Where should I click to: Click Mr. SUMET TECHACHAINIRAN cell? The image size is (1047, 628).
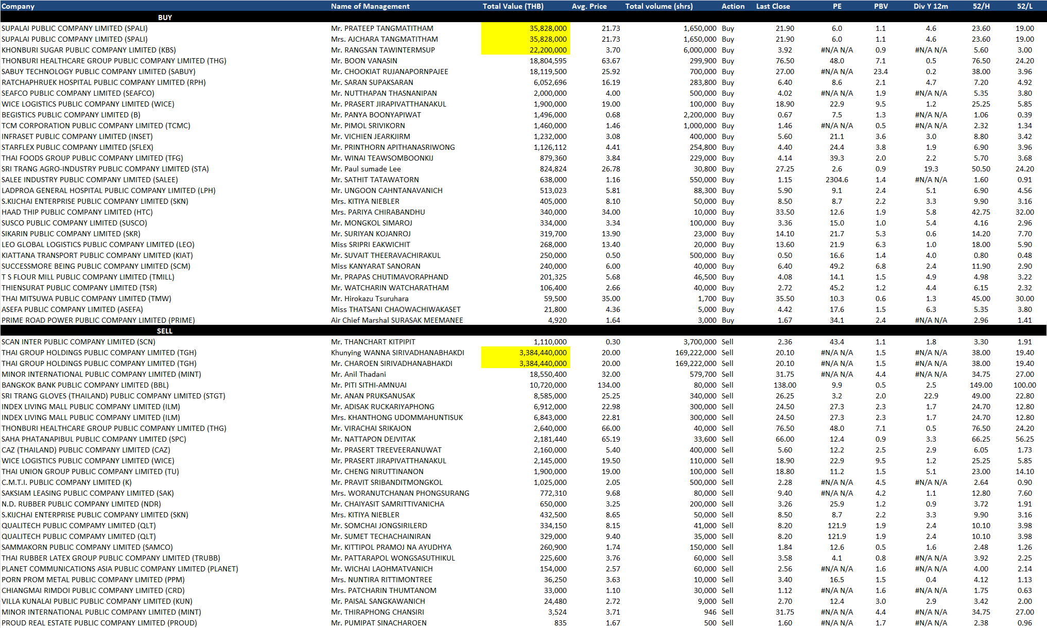click(x=380, y=536)
